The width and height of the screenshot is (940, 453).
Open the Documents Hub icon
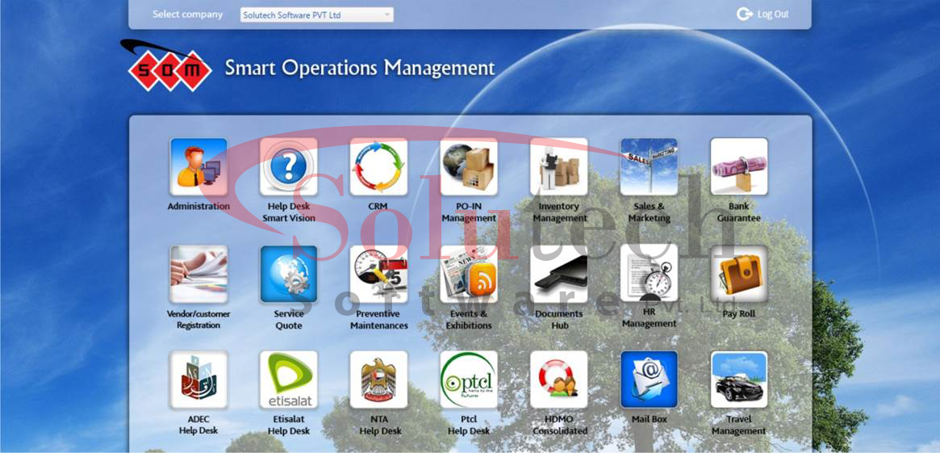click(x=558, y=274)
